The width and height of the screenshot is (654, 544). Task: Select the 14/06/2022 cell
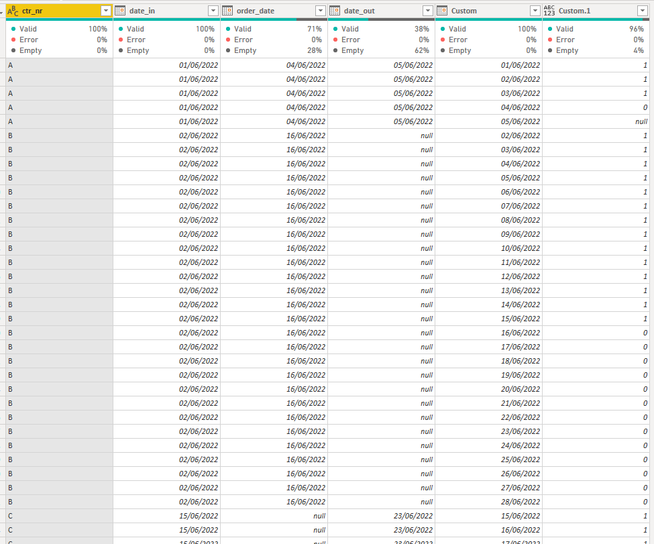click(488, 305)
